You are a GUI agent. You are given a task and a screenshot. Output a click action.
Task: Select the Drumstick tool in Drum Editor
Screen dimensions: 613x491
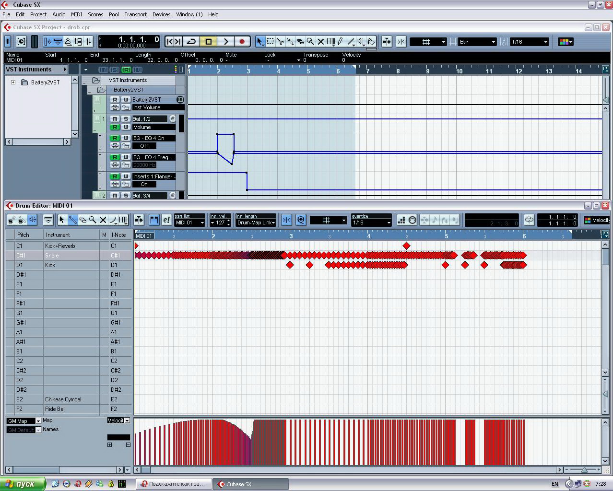(72, 220)
